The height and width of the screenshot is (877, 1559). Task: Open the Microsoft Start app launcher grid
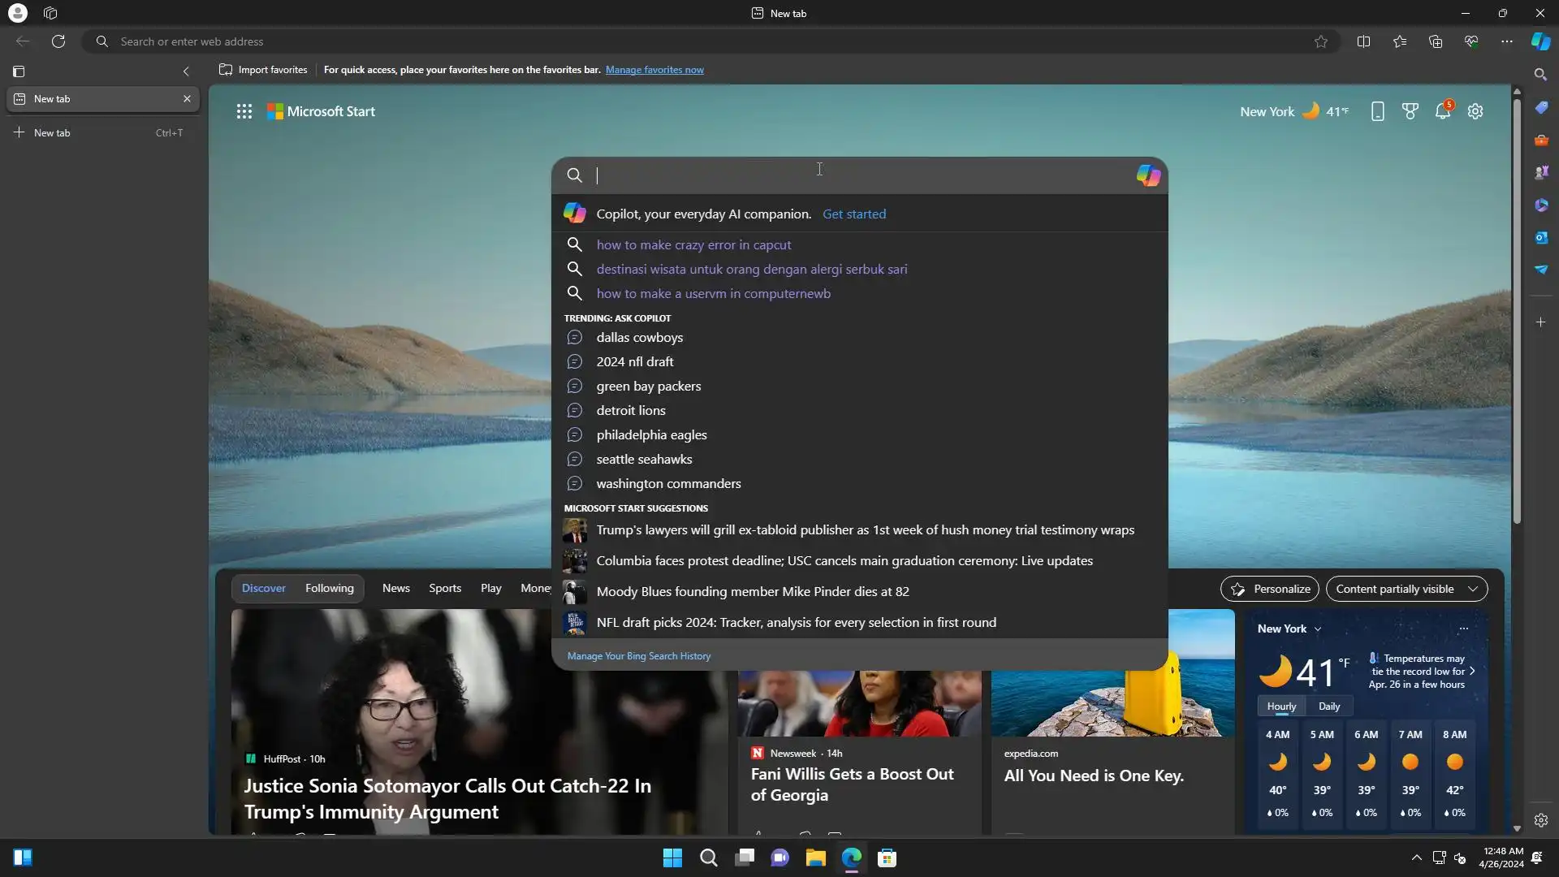pyautogui.click(x=244, y=111)
